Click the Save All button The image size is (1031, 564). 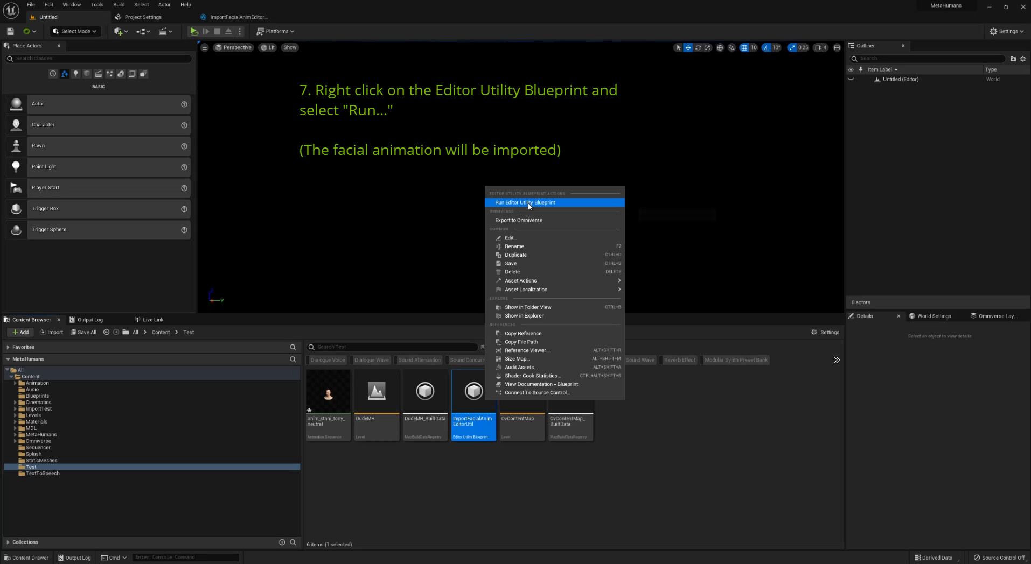pyautogui.click(x=83, y=332)
